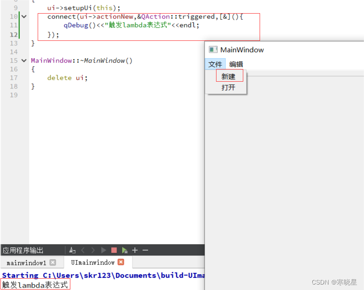Click the ui->setupUi(this) line
The image size is (364, 290).
84,8
